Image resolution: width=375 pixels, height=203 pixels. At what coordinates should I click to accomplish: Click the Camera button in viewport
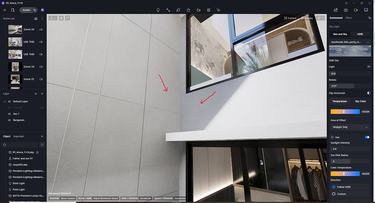[290, 18]
